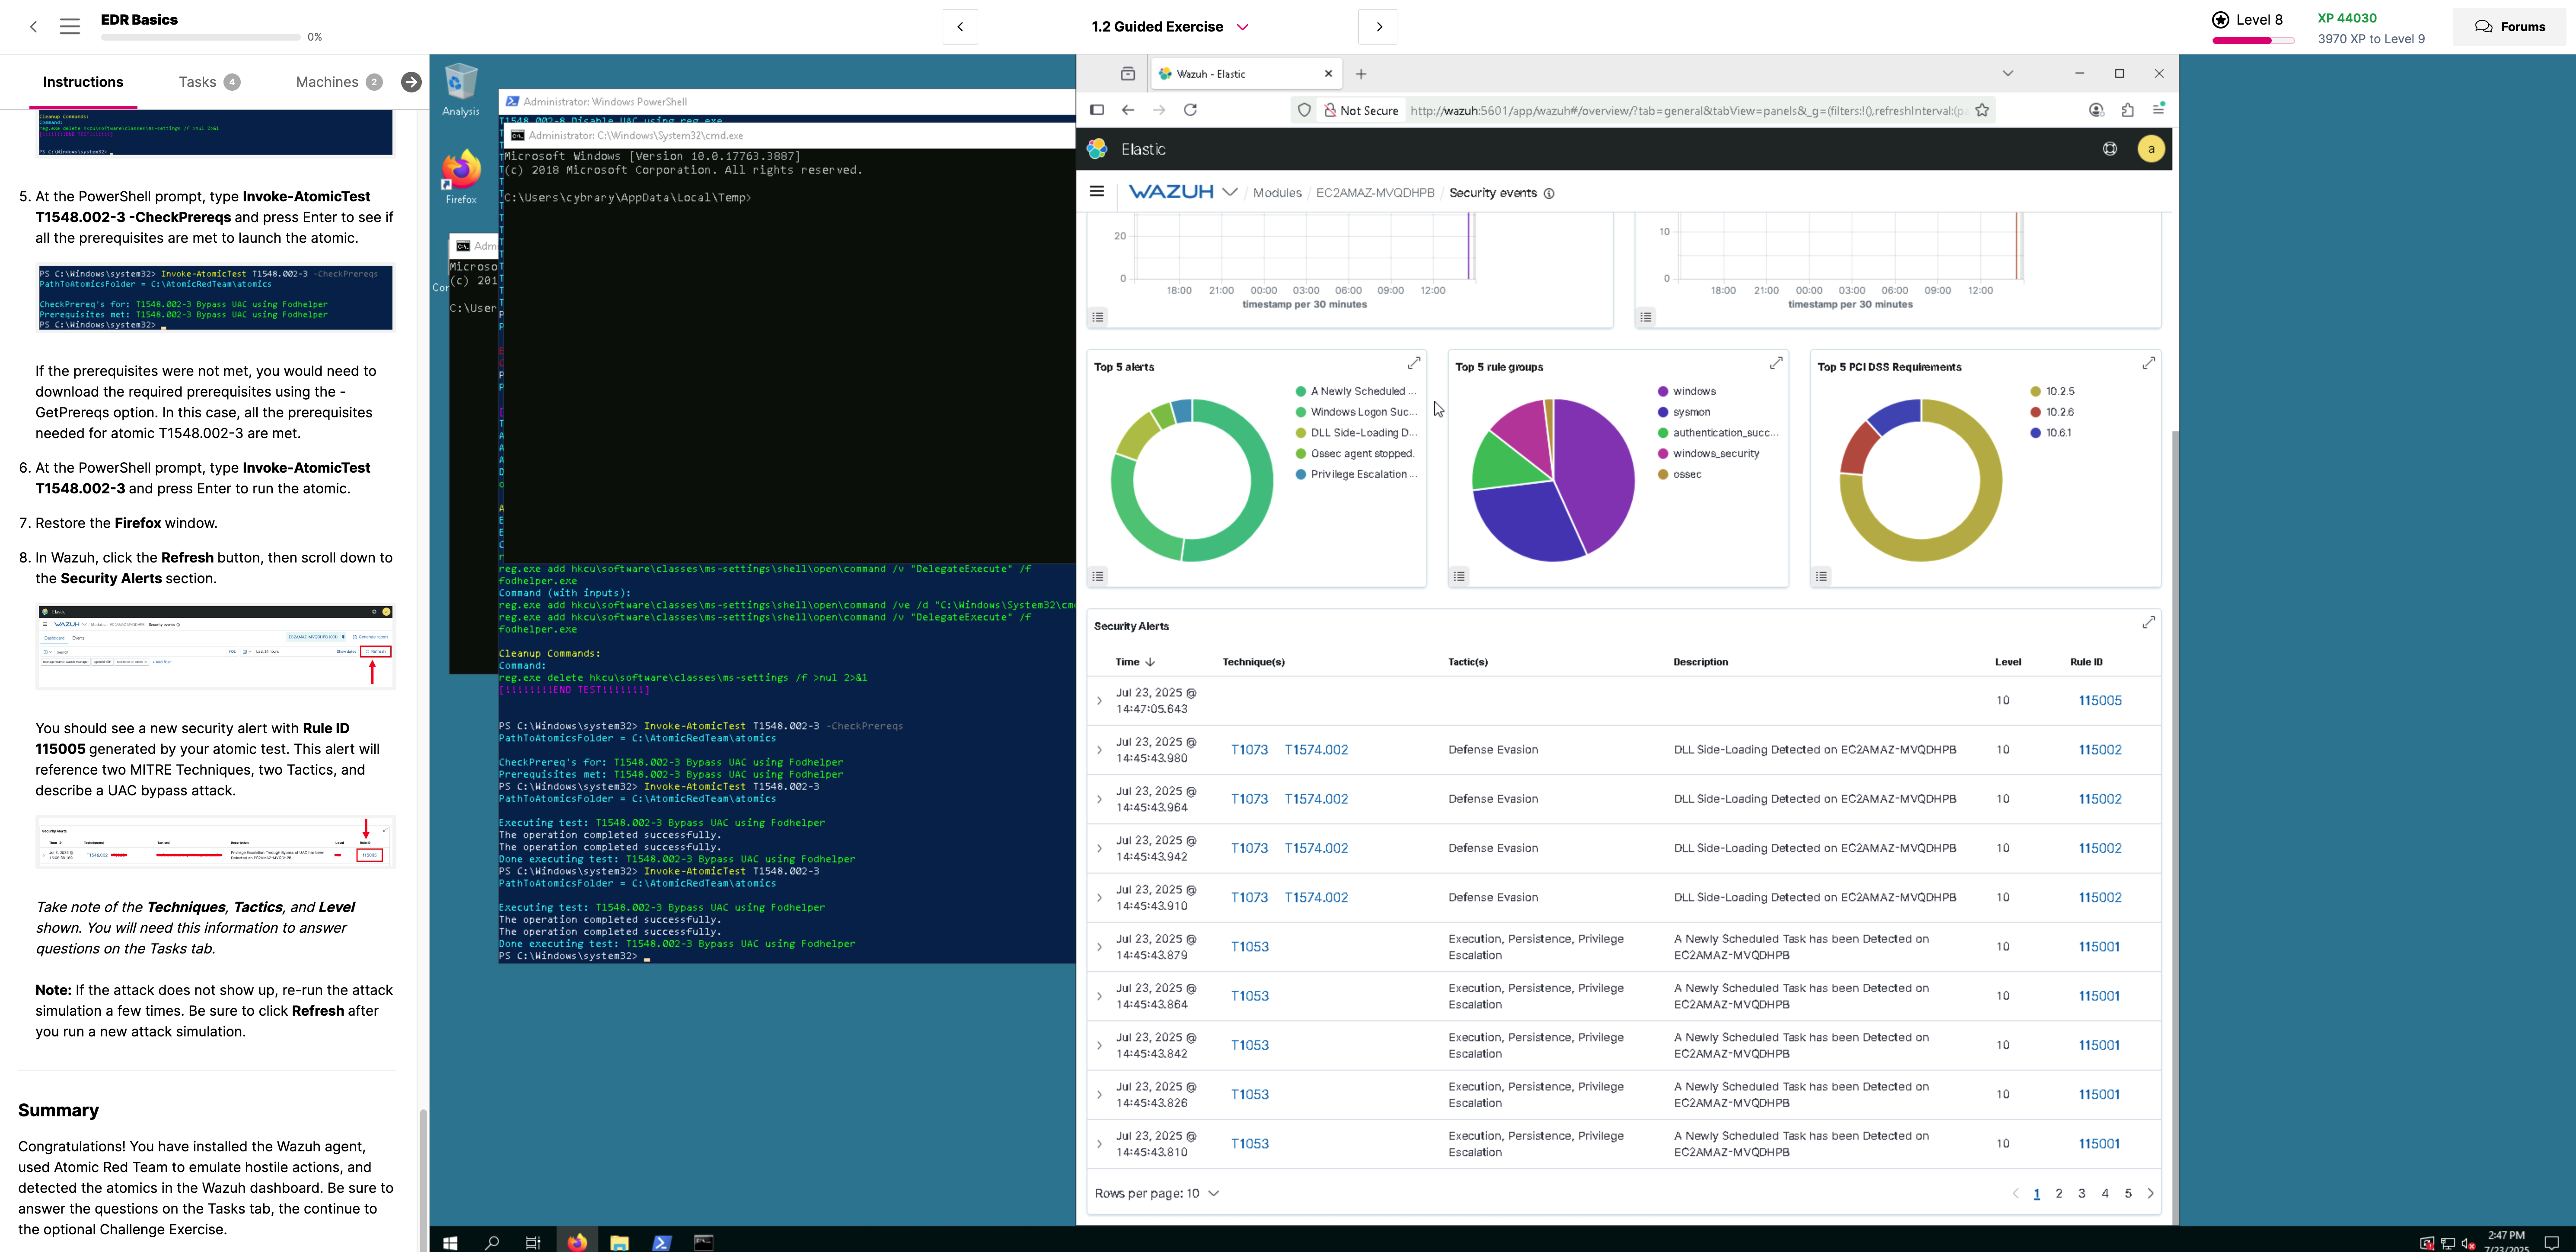Image resolution: width=2576 pixels, height=1252 pixels.
Task: Open the Wazuh hamburger navigation menu
Action: [1097, 192]
